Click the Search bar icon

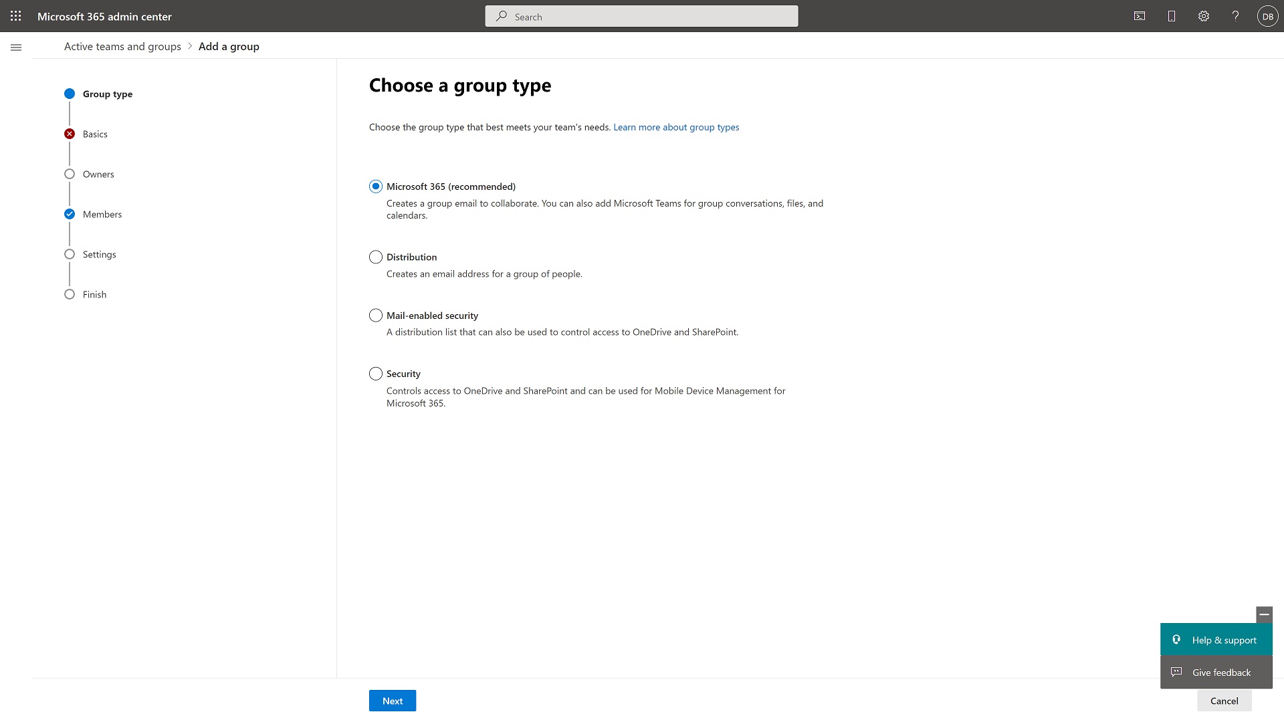click(500, 16)
